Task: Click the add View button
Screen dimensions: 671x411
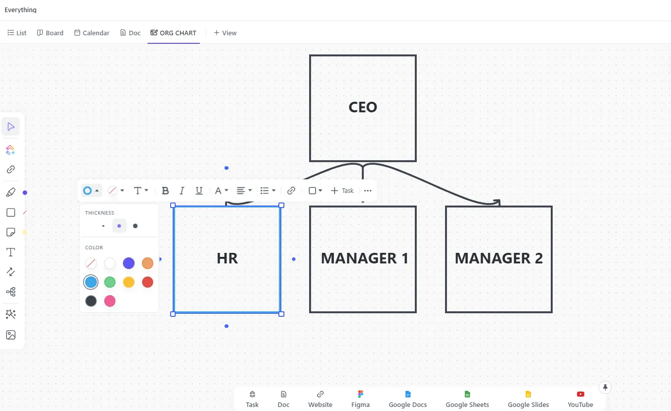Action: (225, 33)
